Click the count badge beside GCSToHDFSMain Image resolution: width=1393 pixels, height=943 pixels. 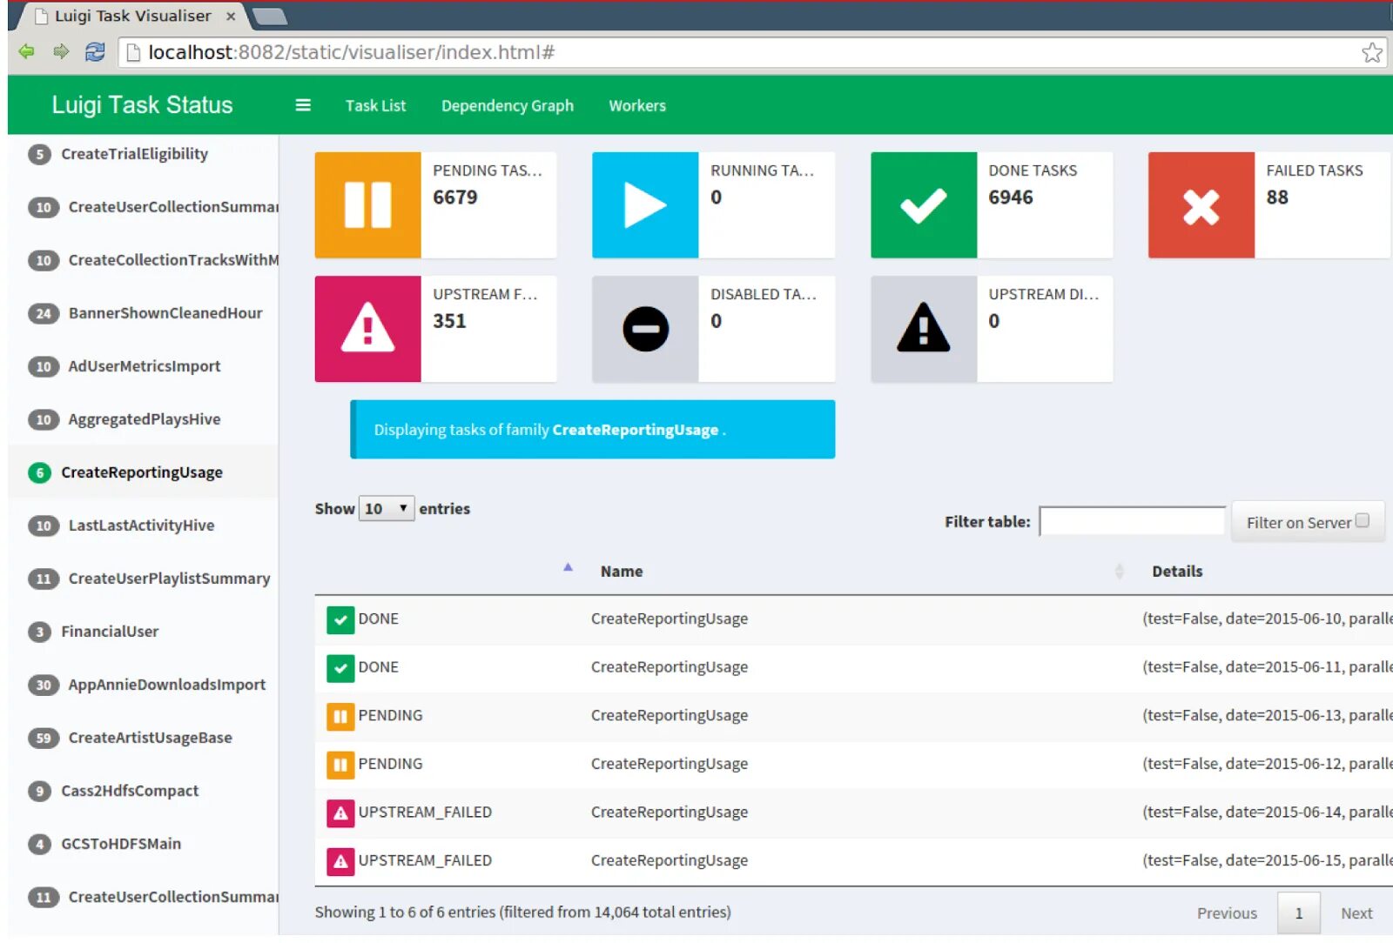coord(39,844)
